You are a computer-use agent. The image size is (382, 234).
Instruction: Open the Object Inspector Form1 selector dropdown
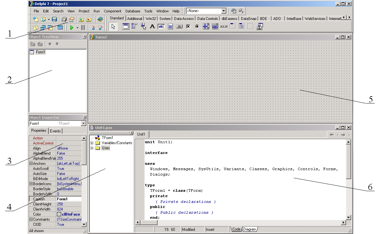coord(84,123)
